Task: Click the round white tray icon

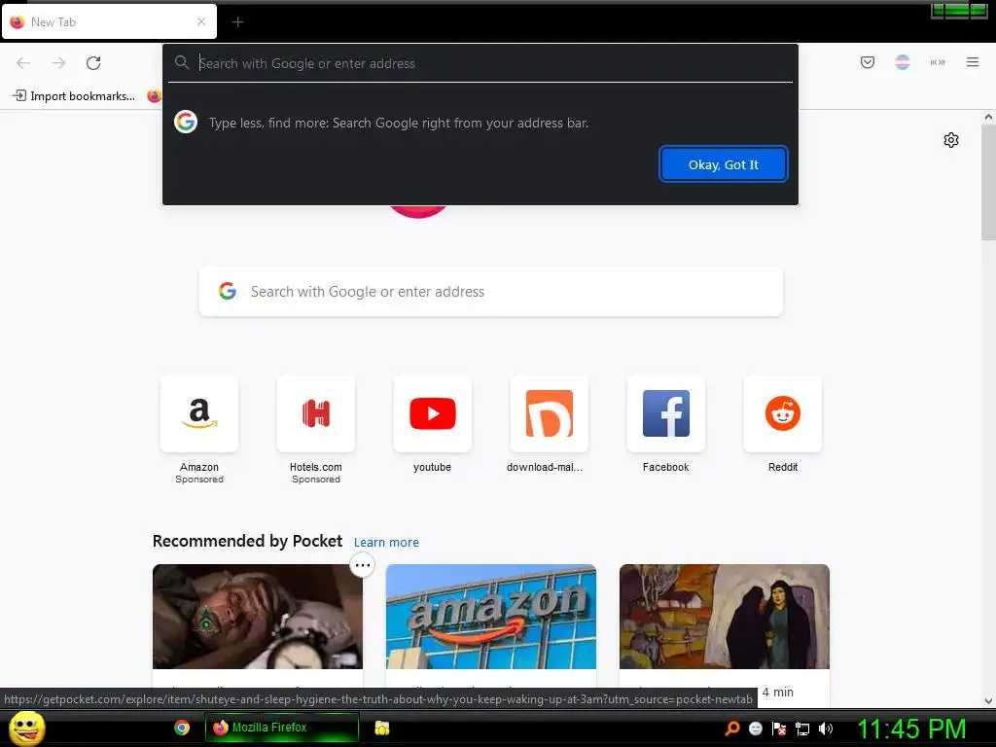Action: click(755, 729)
